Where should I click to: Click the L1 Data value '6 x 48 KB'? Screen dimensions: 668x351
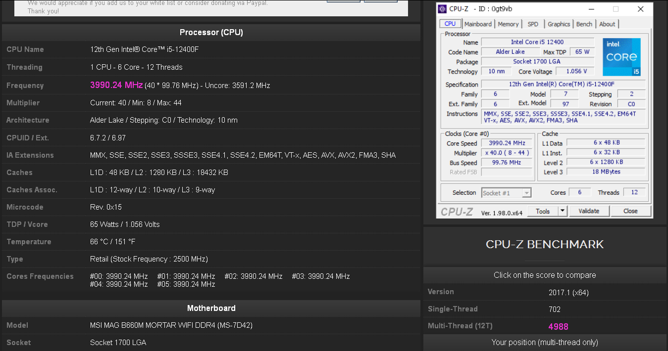[607, 143]
